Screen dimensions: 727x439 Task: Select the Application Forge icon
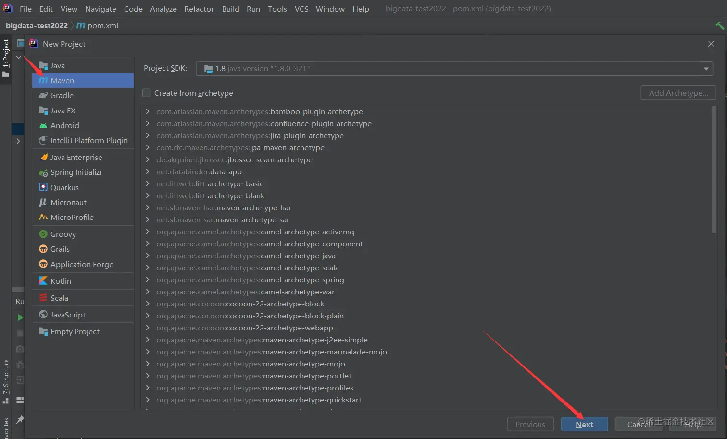(x=43, y=264)
